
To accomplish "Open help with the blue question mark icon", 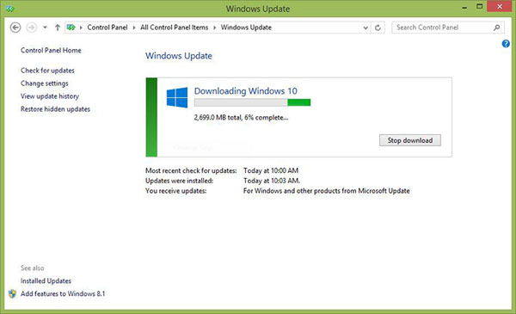I will pos(506,44).
